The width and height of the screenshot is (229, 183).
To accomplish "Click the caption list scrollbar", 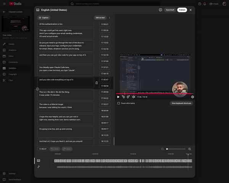I will click(x=114, y=141).
